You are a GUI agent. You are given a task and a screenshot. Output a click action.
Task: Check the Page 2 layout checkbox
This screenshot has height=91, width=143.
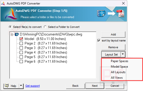pyautogui.click(x=21, y=43)
